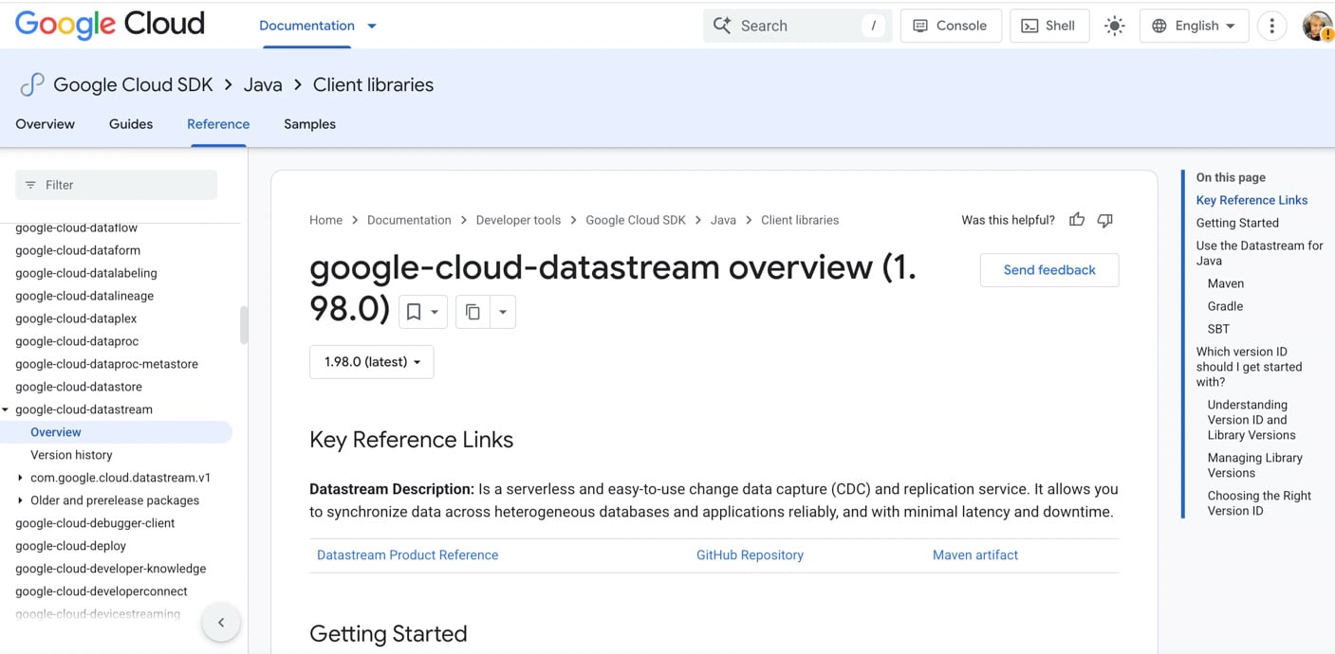This screenshot has width=1335, height=654.
Task: Switch to the Overview tab
Action: [x=45, y=124]
